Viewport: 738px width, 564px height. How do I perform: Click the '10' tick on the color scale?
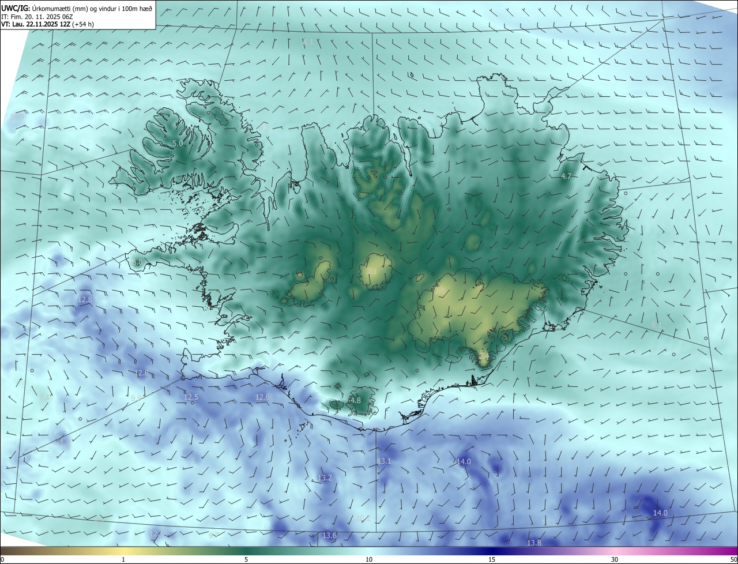(369, 559)
